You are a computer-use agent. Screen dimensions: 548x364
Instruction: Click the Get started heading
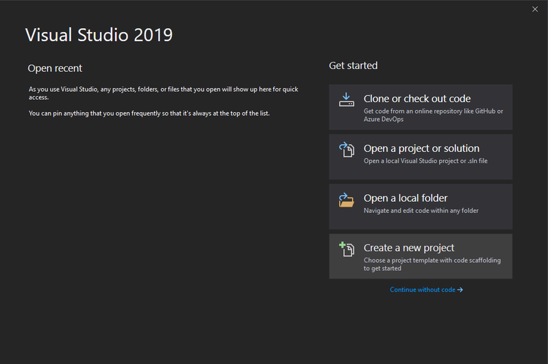click(353, 66)
